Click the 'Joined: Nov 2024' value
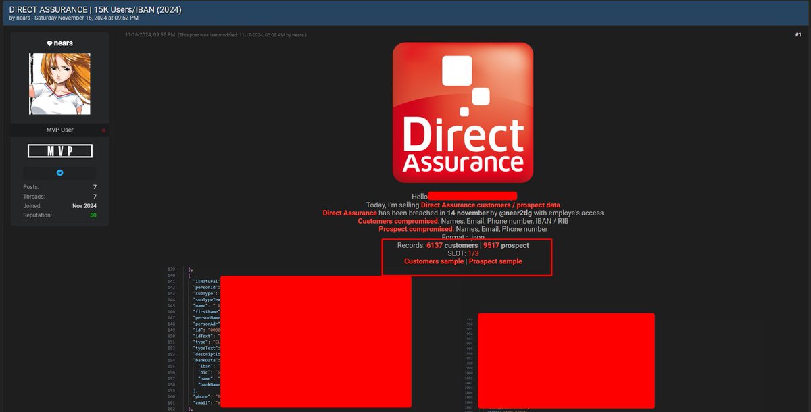 tap(84, 206)
